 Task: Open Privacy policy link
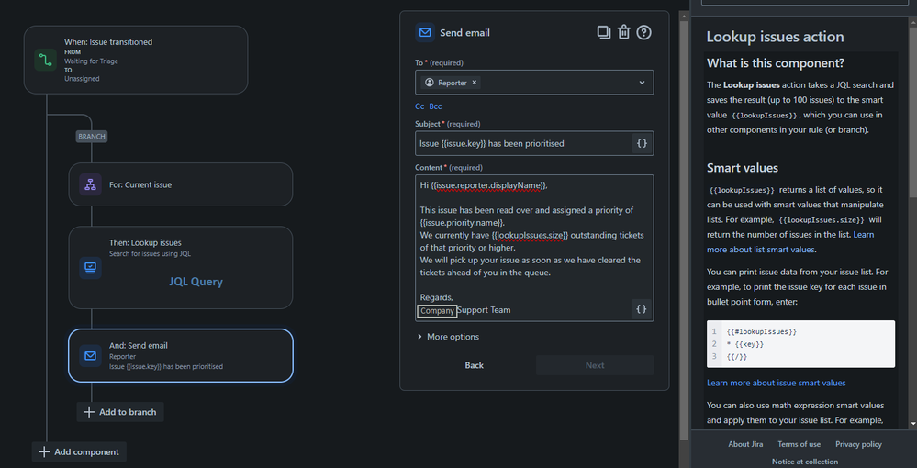(x=858, y=444)
